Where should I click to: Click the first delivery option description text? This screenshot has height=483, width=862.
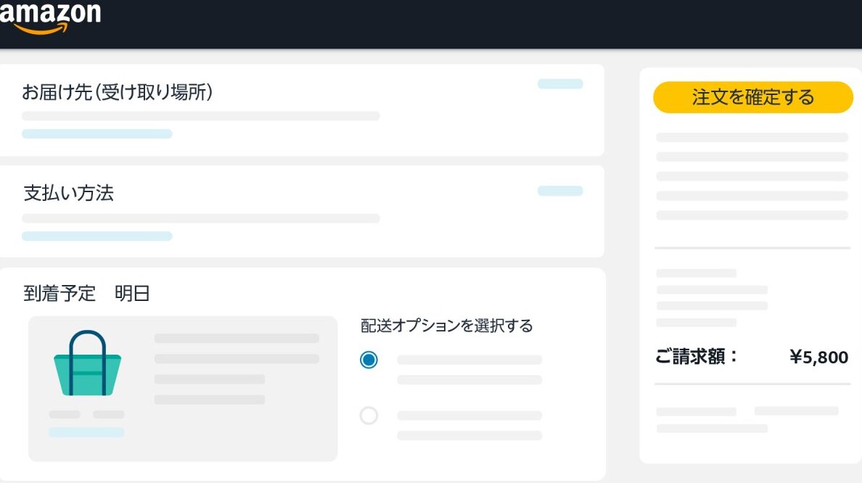469,370
